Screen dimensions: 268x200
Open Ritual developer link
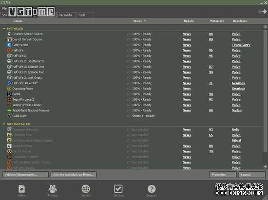[236, 140]
